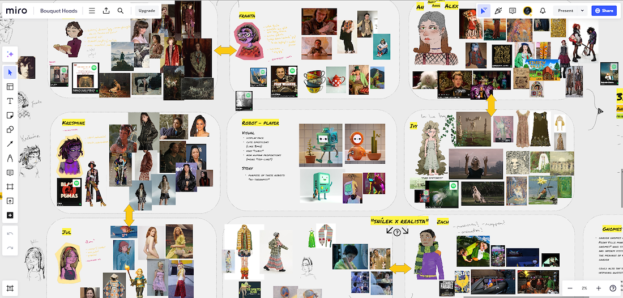Image resolution: width=623 pixels, height=298 pixels.
Task: Select the Connection line arrow tool
Action: [x=10, y=144]
